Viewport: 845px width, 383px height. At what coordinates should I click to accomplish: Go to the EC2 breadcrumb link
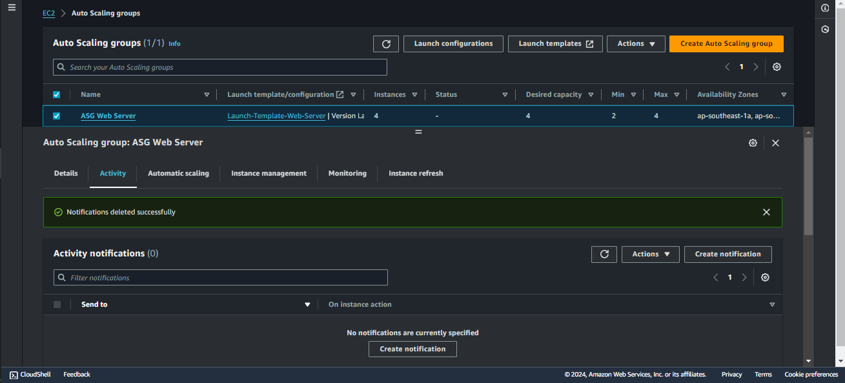[x=48, y=13]
